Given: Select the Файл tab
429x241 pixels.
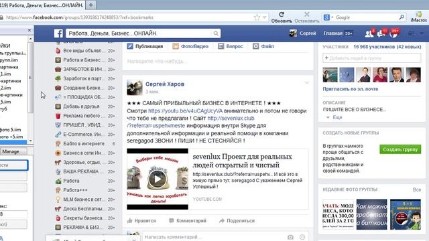Looking at the screenshot, I should pos(263,46).
